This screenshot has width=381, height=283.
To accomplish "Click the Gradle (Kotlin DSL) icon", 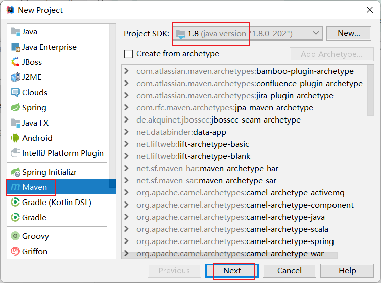I will click(x=15, y=202).
